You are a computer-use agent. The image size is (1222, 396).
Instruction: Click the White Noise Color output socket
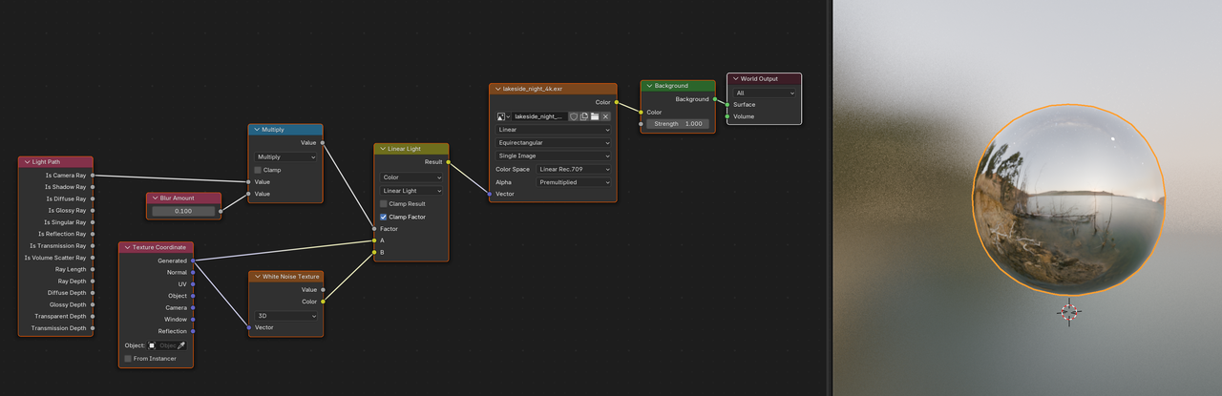click(323, 302)
